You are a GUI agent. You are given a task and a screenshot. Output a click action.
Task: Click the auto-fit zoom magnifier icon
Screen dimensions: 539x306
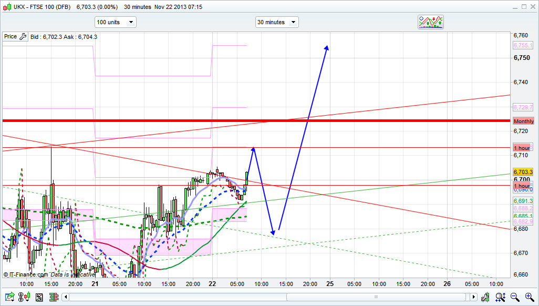(501, 297)
